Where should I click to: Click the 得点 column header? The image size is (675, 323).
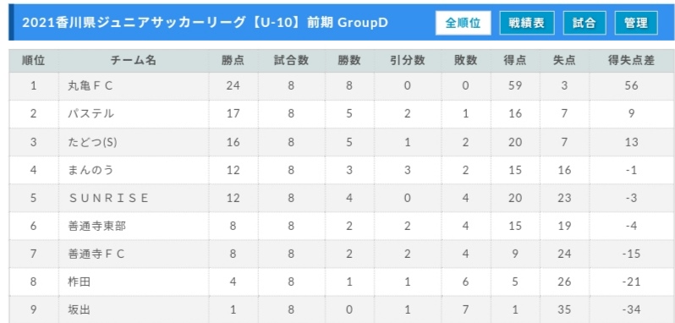[x=515, y=61]
